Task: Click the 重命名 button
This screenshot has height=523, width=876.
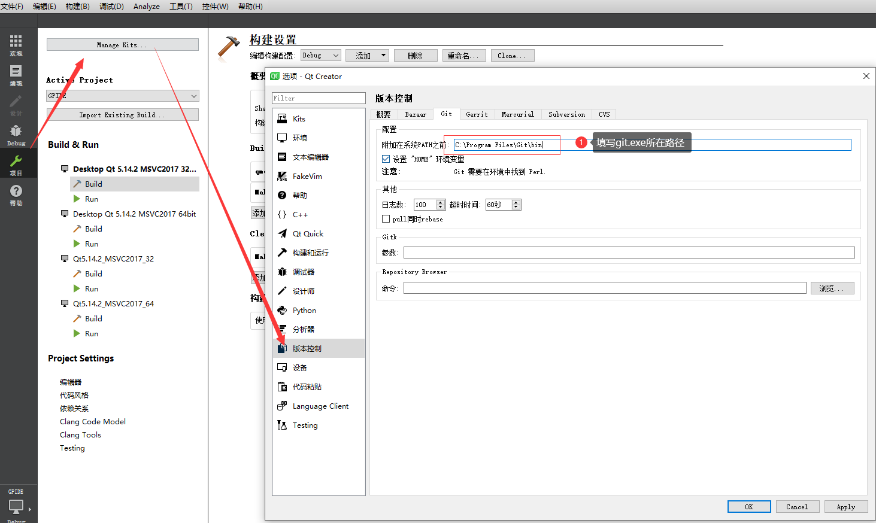Action: (463, 55)
